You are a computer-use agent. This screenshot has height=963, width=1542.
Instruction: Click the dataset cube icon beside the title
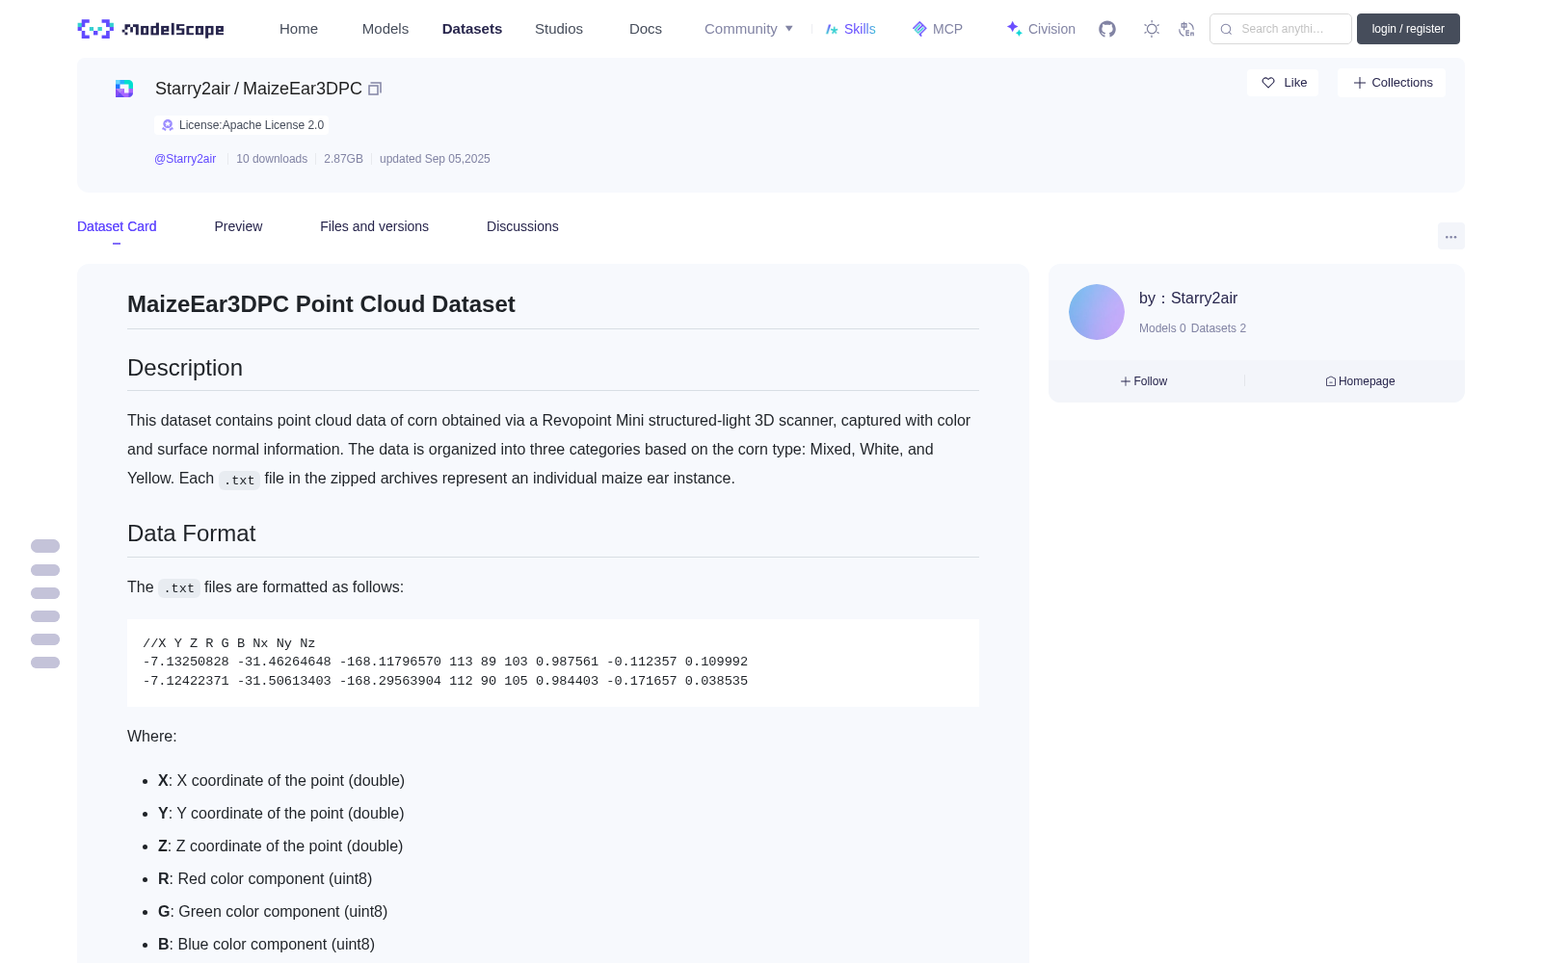[124, 89]
